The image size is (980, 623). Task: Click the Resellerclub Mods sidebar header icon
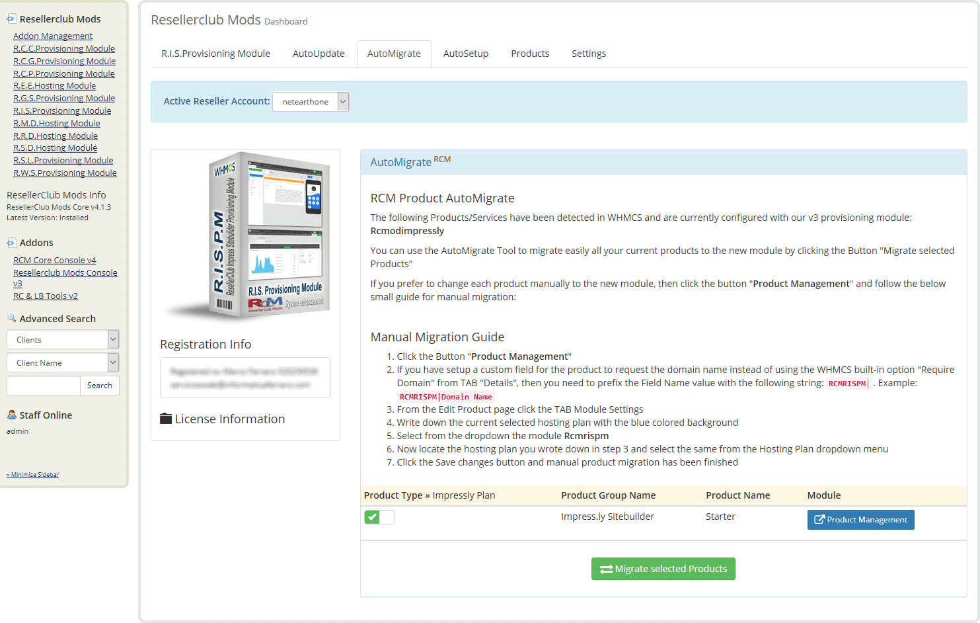tap(11, 19)
